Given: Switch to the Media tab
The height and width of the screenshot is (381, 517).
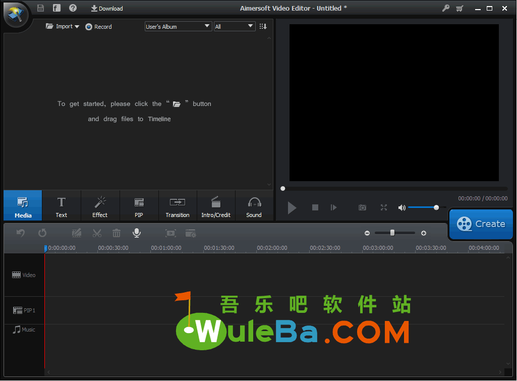Looking at the screenshot, I should coord(23,205).
